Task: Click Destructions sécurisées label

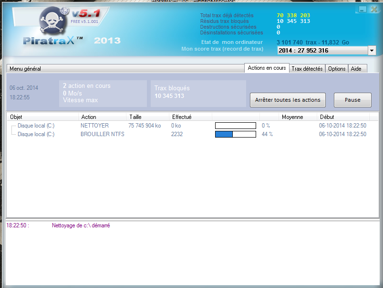Action: [228, 27]
